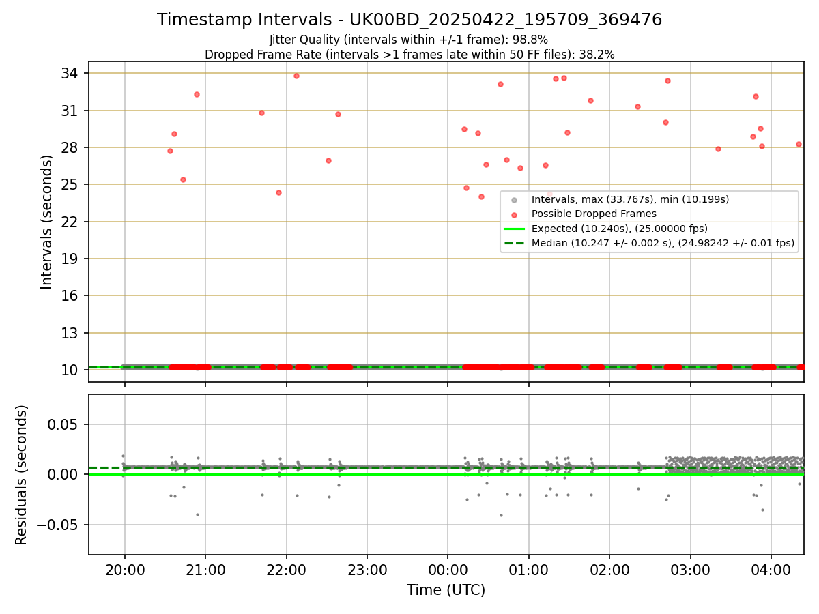Click x-axis tick label '20:00'
This screenshot has height=614, width=819.
tap(124, 569)
